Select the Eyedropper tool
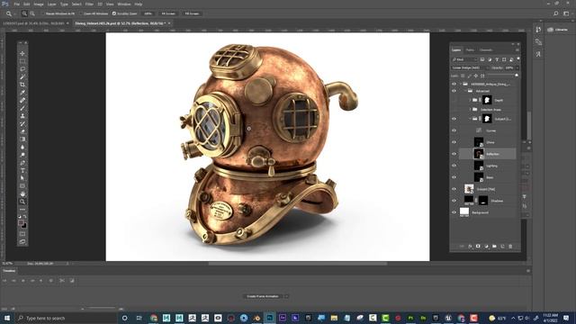 22,93
